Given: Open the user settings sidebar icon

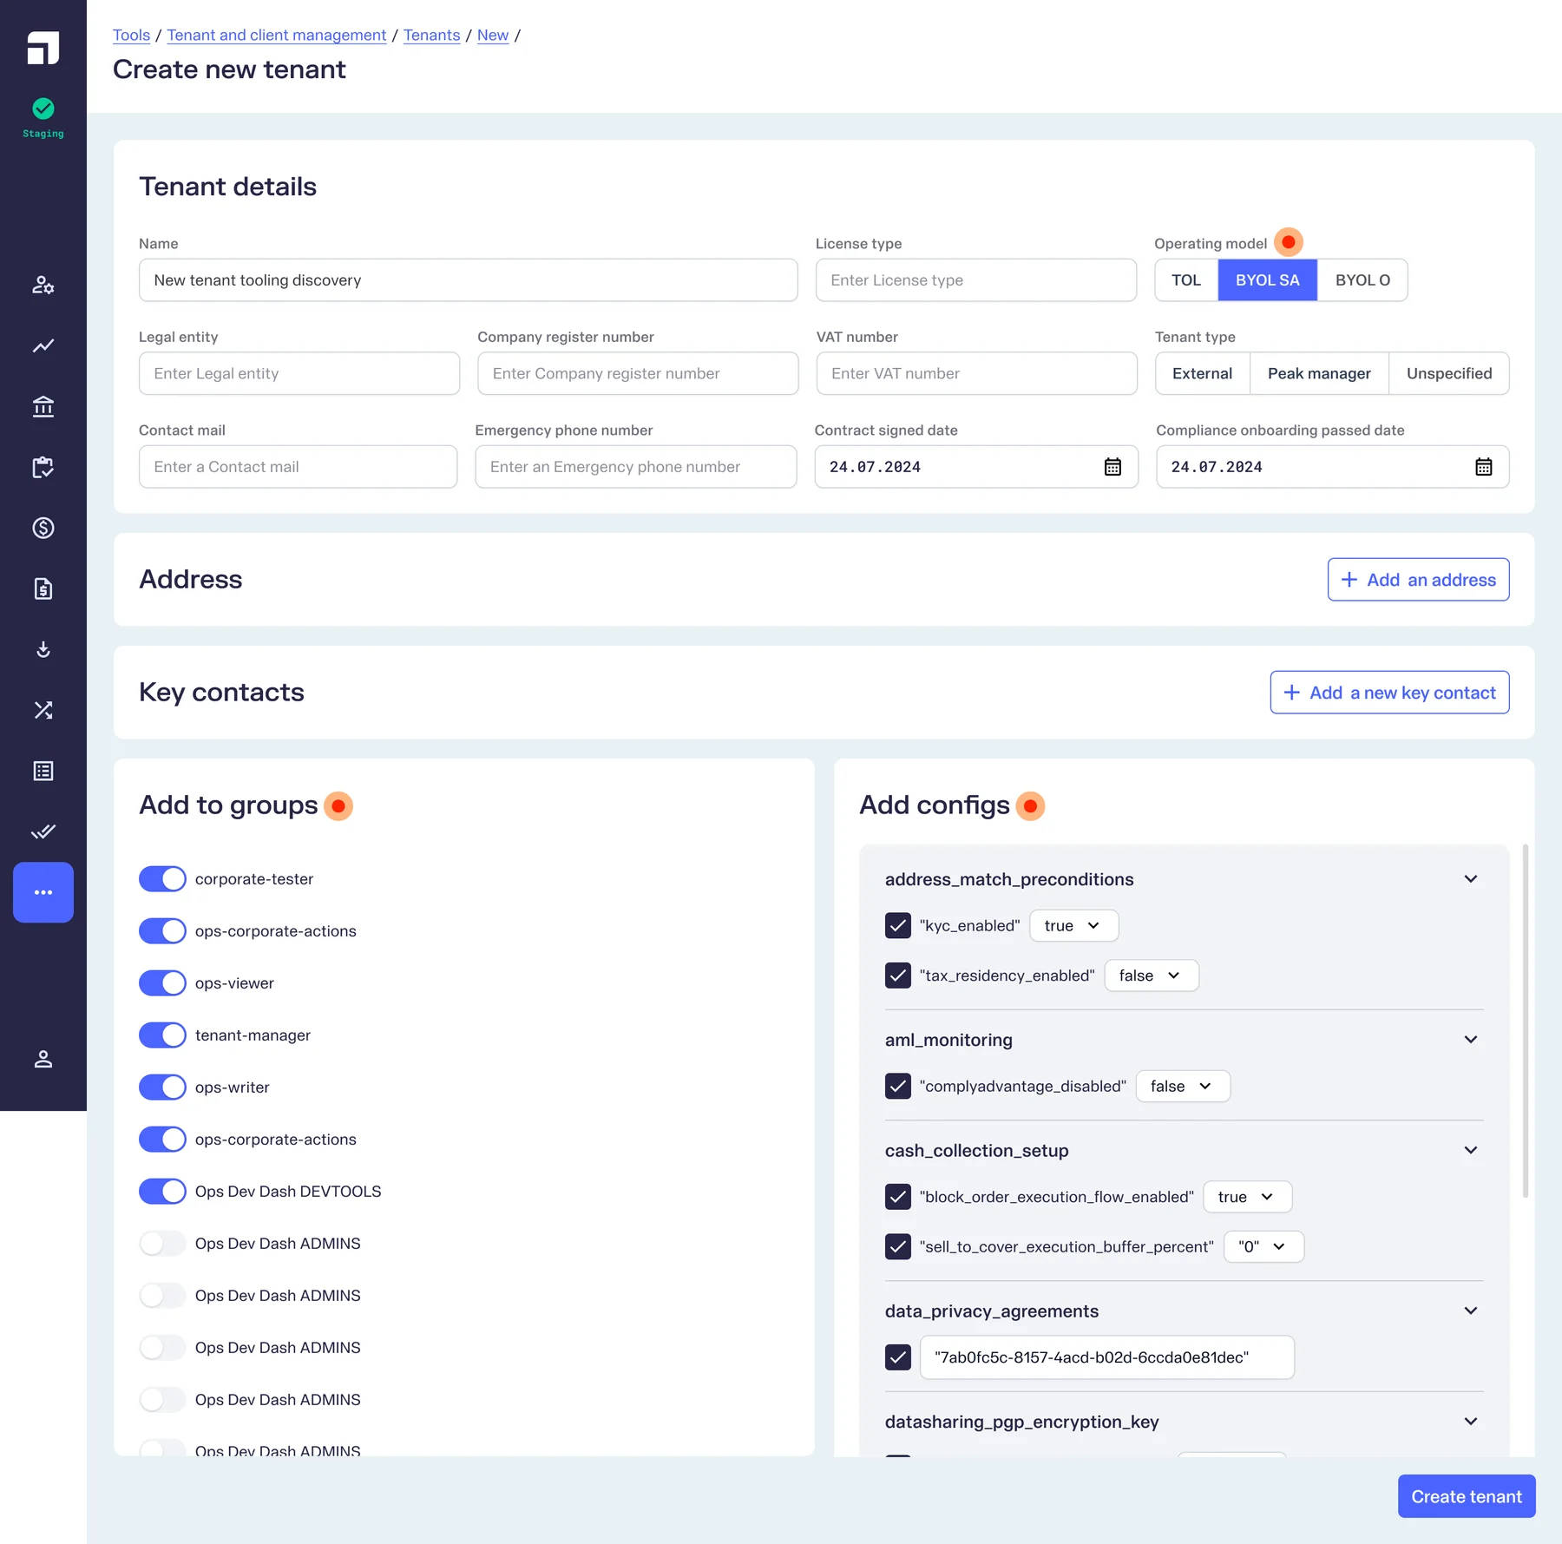Looking at the screenshot, I should coord(43,285).
